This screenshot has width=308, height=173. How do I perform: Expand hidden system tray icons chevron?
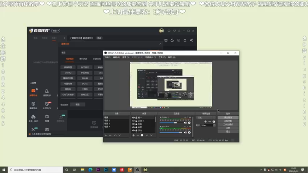[261, 170]
